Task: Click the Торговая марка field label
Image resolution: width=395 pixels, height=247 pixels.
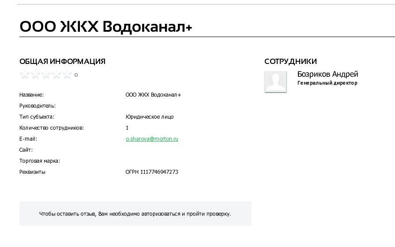Action: pos(40,161)
